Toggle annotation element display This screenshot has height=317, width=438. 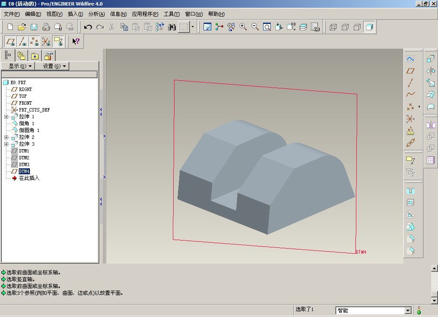58,41
